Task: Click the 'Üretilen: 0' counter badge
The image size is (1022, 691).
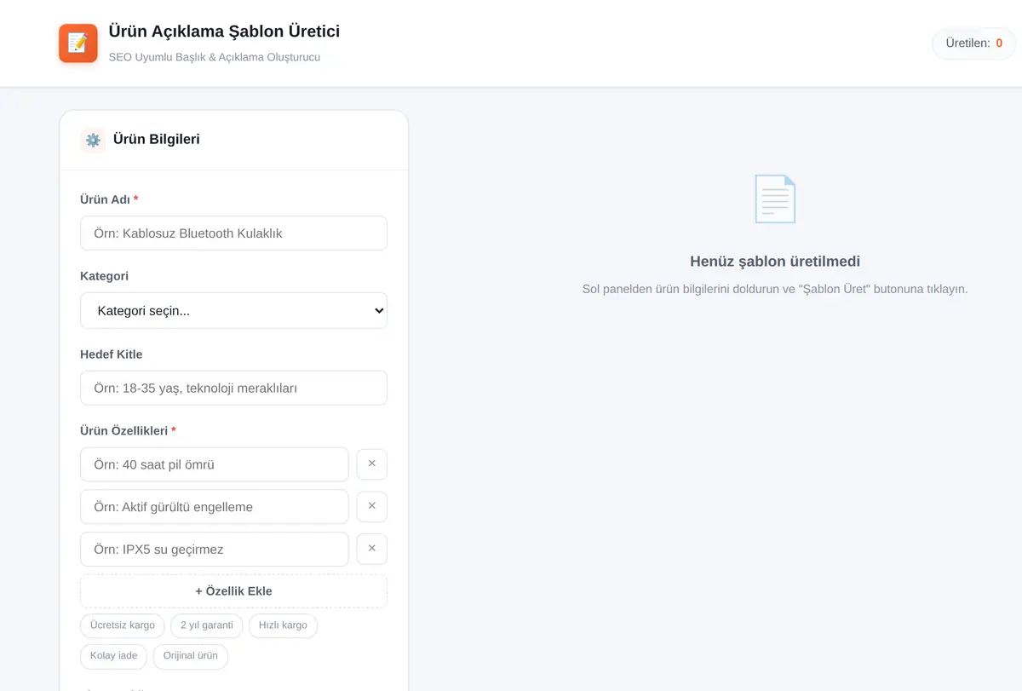Action: [974, 43]
